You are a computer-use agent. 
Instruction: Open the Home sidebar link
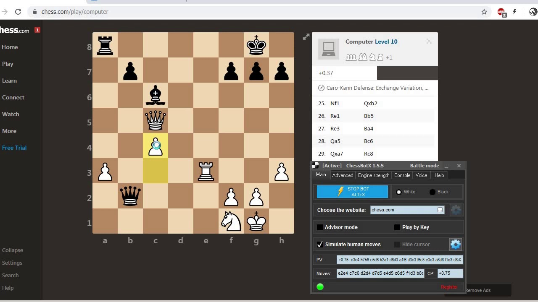[x=10, y=47]
